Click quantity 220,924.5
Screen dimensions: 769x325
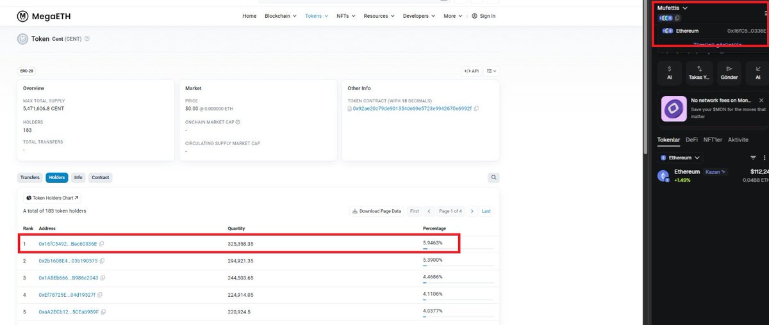click(239, 312)
